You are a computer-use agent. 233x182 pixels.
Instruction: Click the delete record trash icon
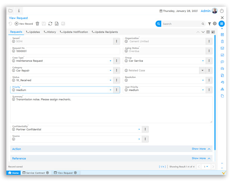pos(37,24)
